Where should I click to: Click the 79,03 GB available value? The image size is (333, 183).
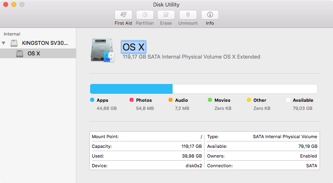[x=303, y=108]
